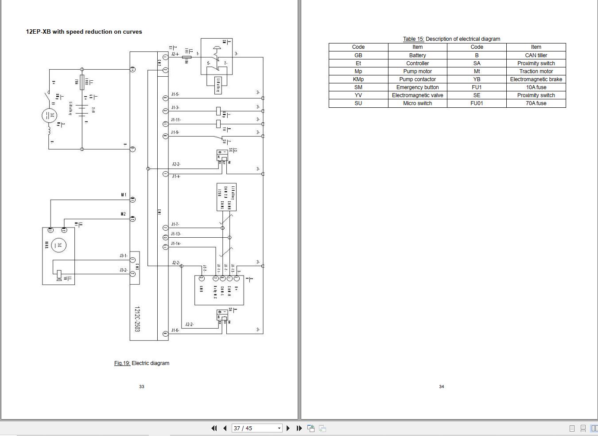The image size is (598, 436).
Task: Click the 'J3-1-' connector label in diagram
Action: pyautogui.click(x=124, y=256)
